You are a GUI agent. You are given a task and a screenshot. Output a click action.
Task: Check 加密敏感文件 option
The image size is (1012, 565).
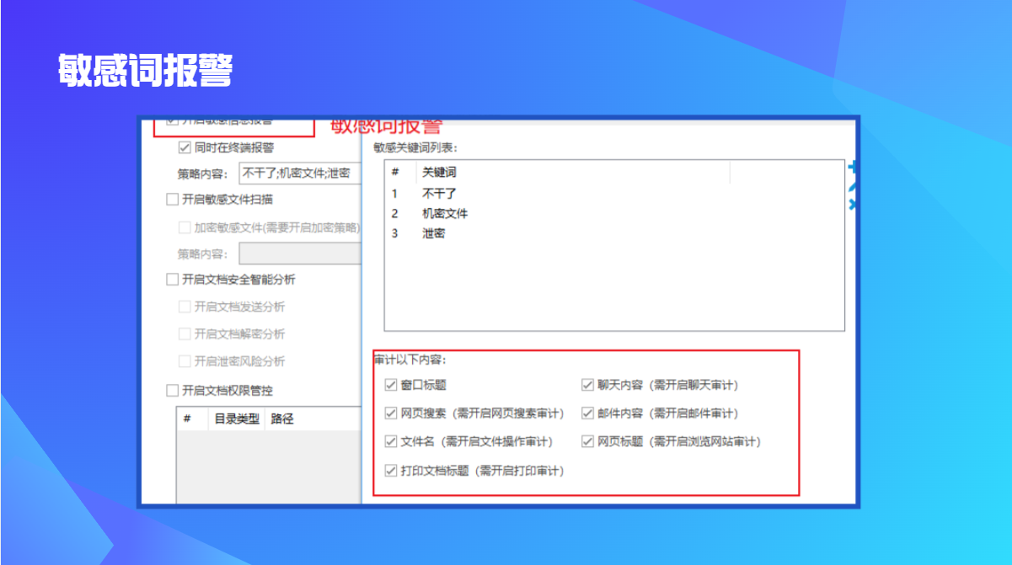(x=185, y=227)
